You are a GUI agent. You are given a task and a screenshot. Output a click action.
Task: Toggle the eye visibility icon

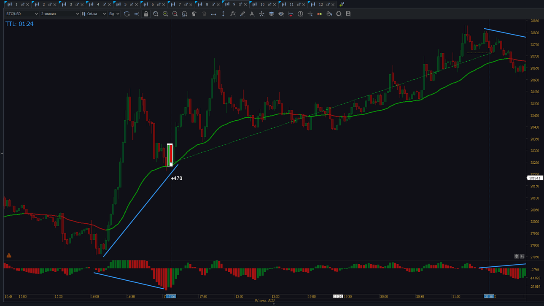(281, 14)
